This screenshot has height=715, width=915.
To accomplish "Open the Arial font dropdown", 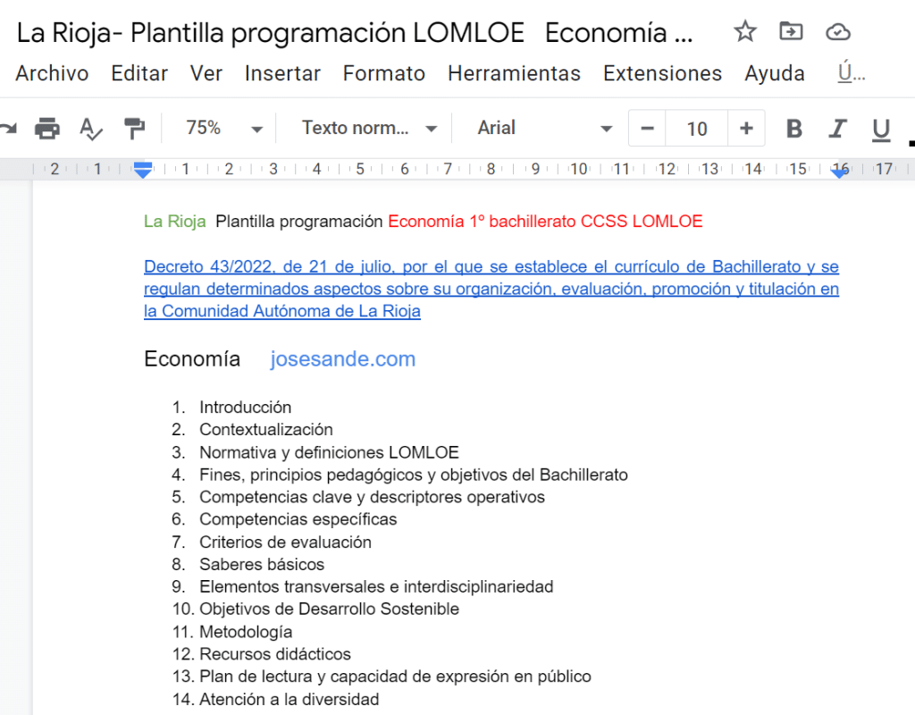I will click(544, 129).
